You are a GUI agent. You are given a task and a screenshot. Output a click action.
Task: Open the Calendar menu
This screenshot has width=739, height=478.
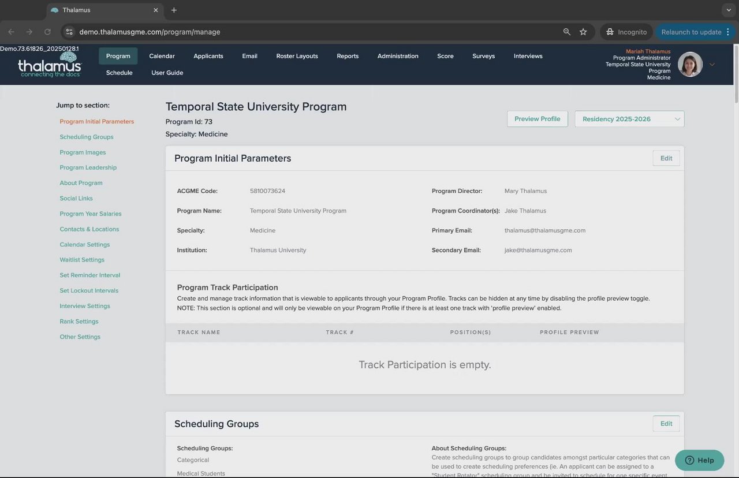click(x=162, y=56)
